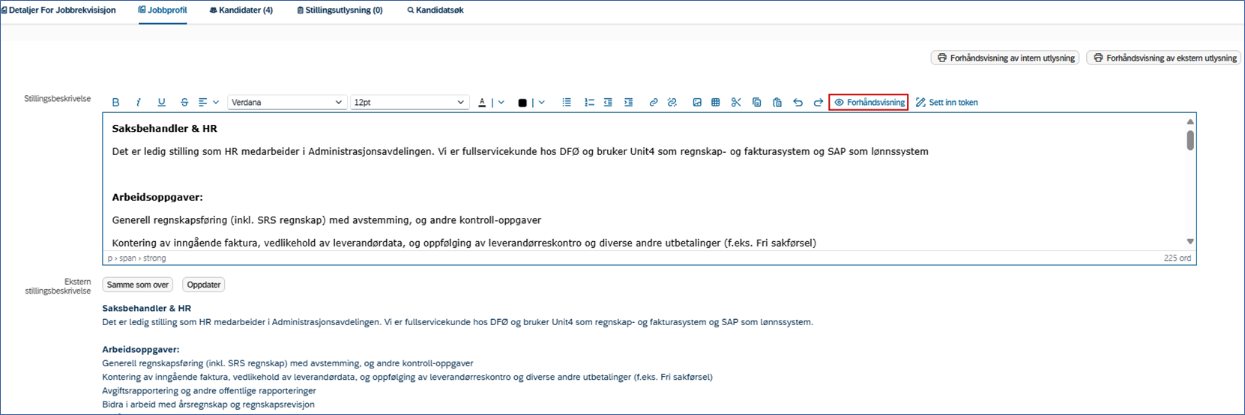Insert a bulleted list

[567, 103]
